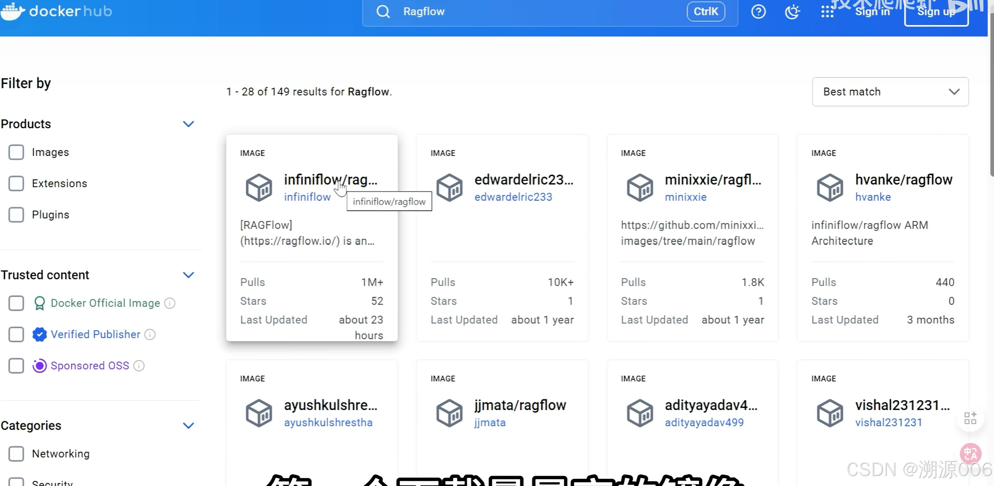Enable the Sponsored OSS checkbox
The image size is (994, 486).
tap(16, 366)
